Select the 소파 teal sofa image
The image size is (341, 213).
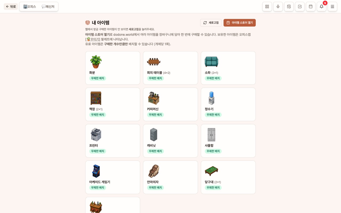click(212, 62)
